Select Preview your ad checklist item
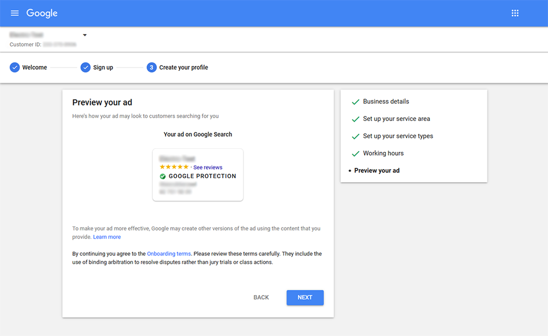Viewport: 548px width, 336px height. [x=377, y=171]
